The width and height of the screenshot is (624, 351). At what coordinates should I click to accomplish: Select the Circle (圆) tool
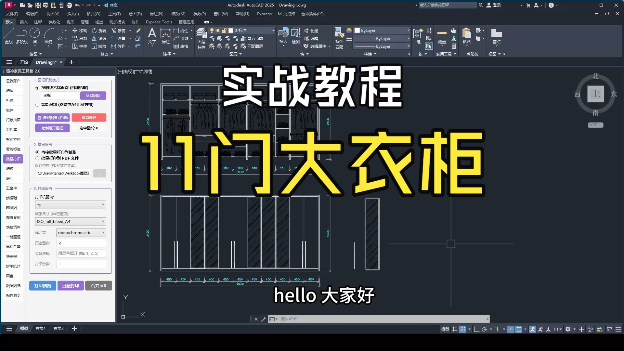(35, 36)
